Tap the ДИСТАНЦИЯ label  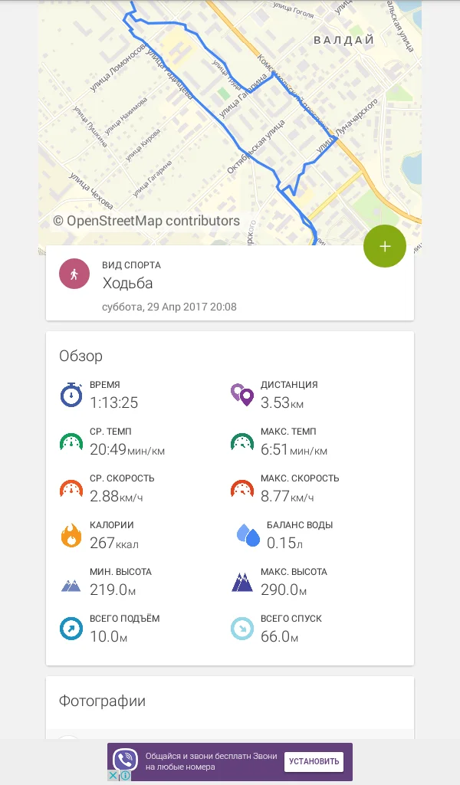point(289,385)
